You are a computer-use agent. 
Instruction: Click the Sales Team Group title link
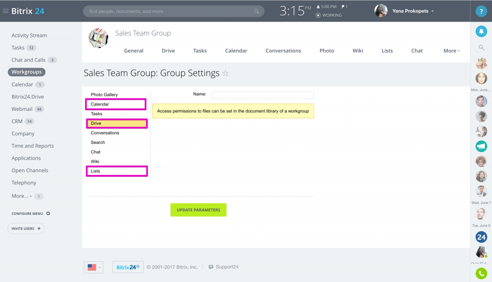coord(143,33)
